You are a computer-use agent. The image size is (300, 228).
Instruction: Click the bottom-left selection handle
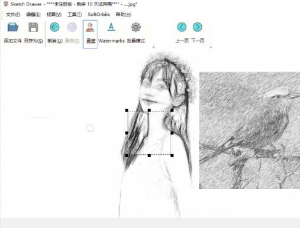(x=127, y=155)
